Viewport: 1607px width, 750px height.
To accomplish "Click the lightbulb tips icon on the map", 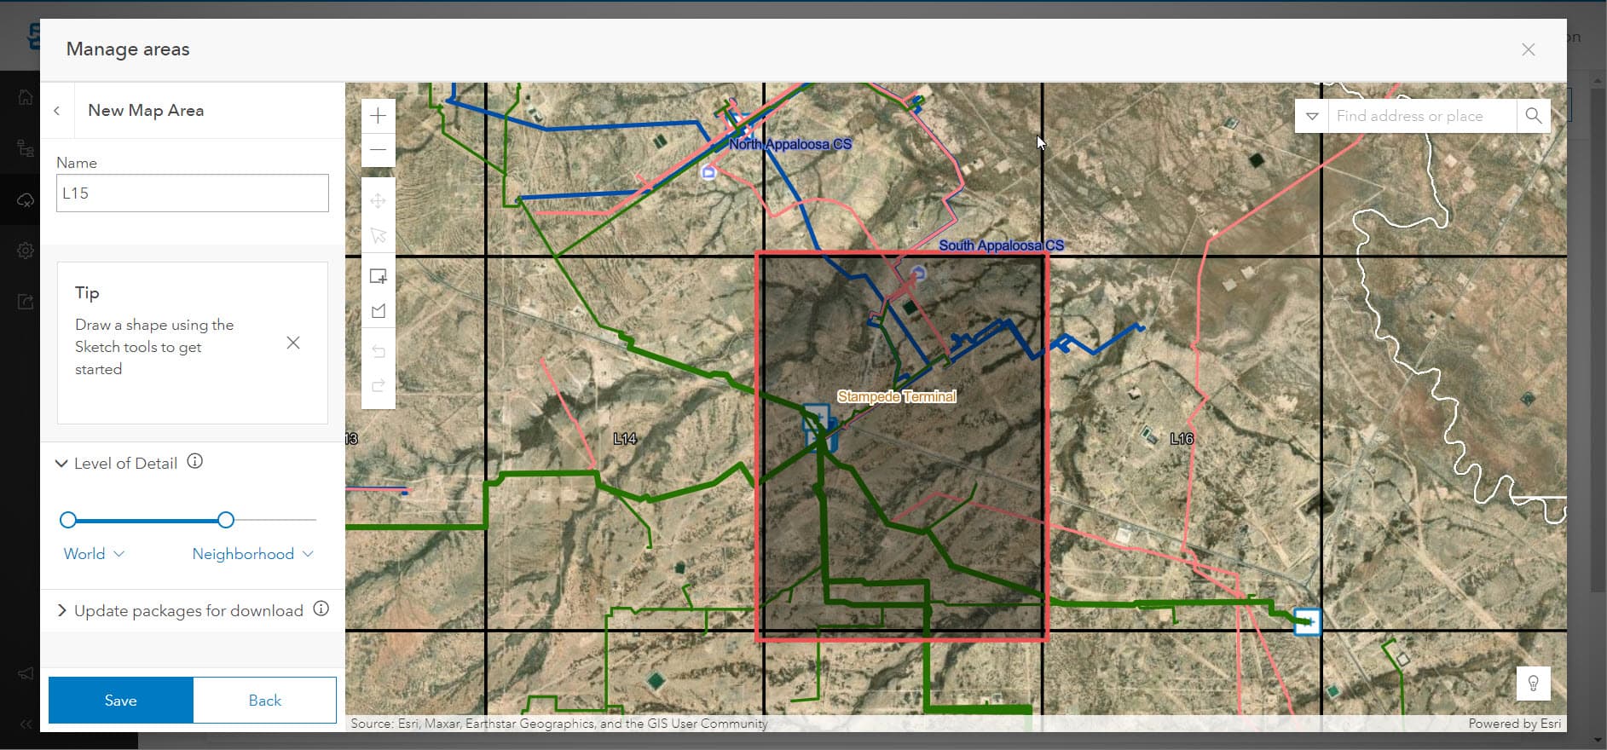I will point(1533,684).
